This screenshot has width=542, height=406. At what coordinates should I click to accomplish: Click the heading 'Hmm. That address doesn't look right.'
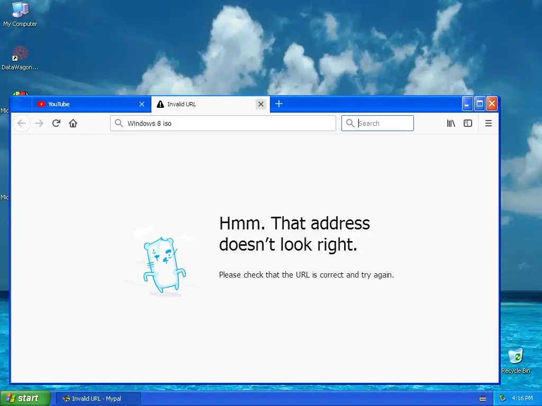[x=294, y=234]
